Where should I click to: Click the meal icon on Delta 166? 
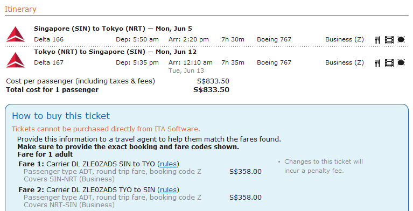(x=377, y=40)
